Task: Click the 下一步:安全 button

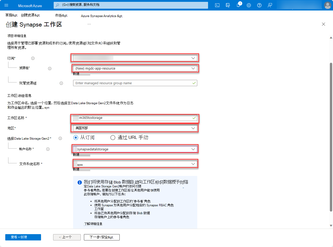Action: pyautogui.click(x=102, y=237)
